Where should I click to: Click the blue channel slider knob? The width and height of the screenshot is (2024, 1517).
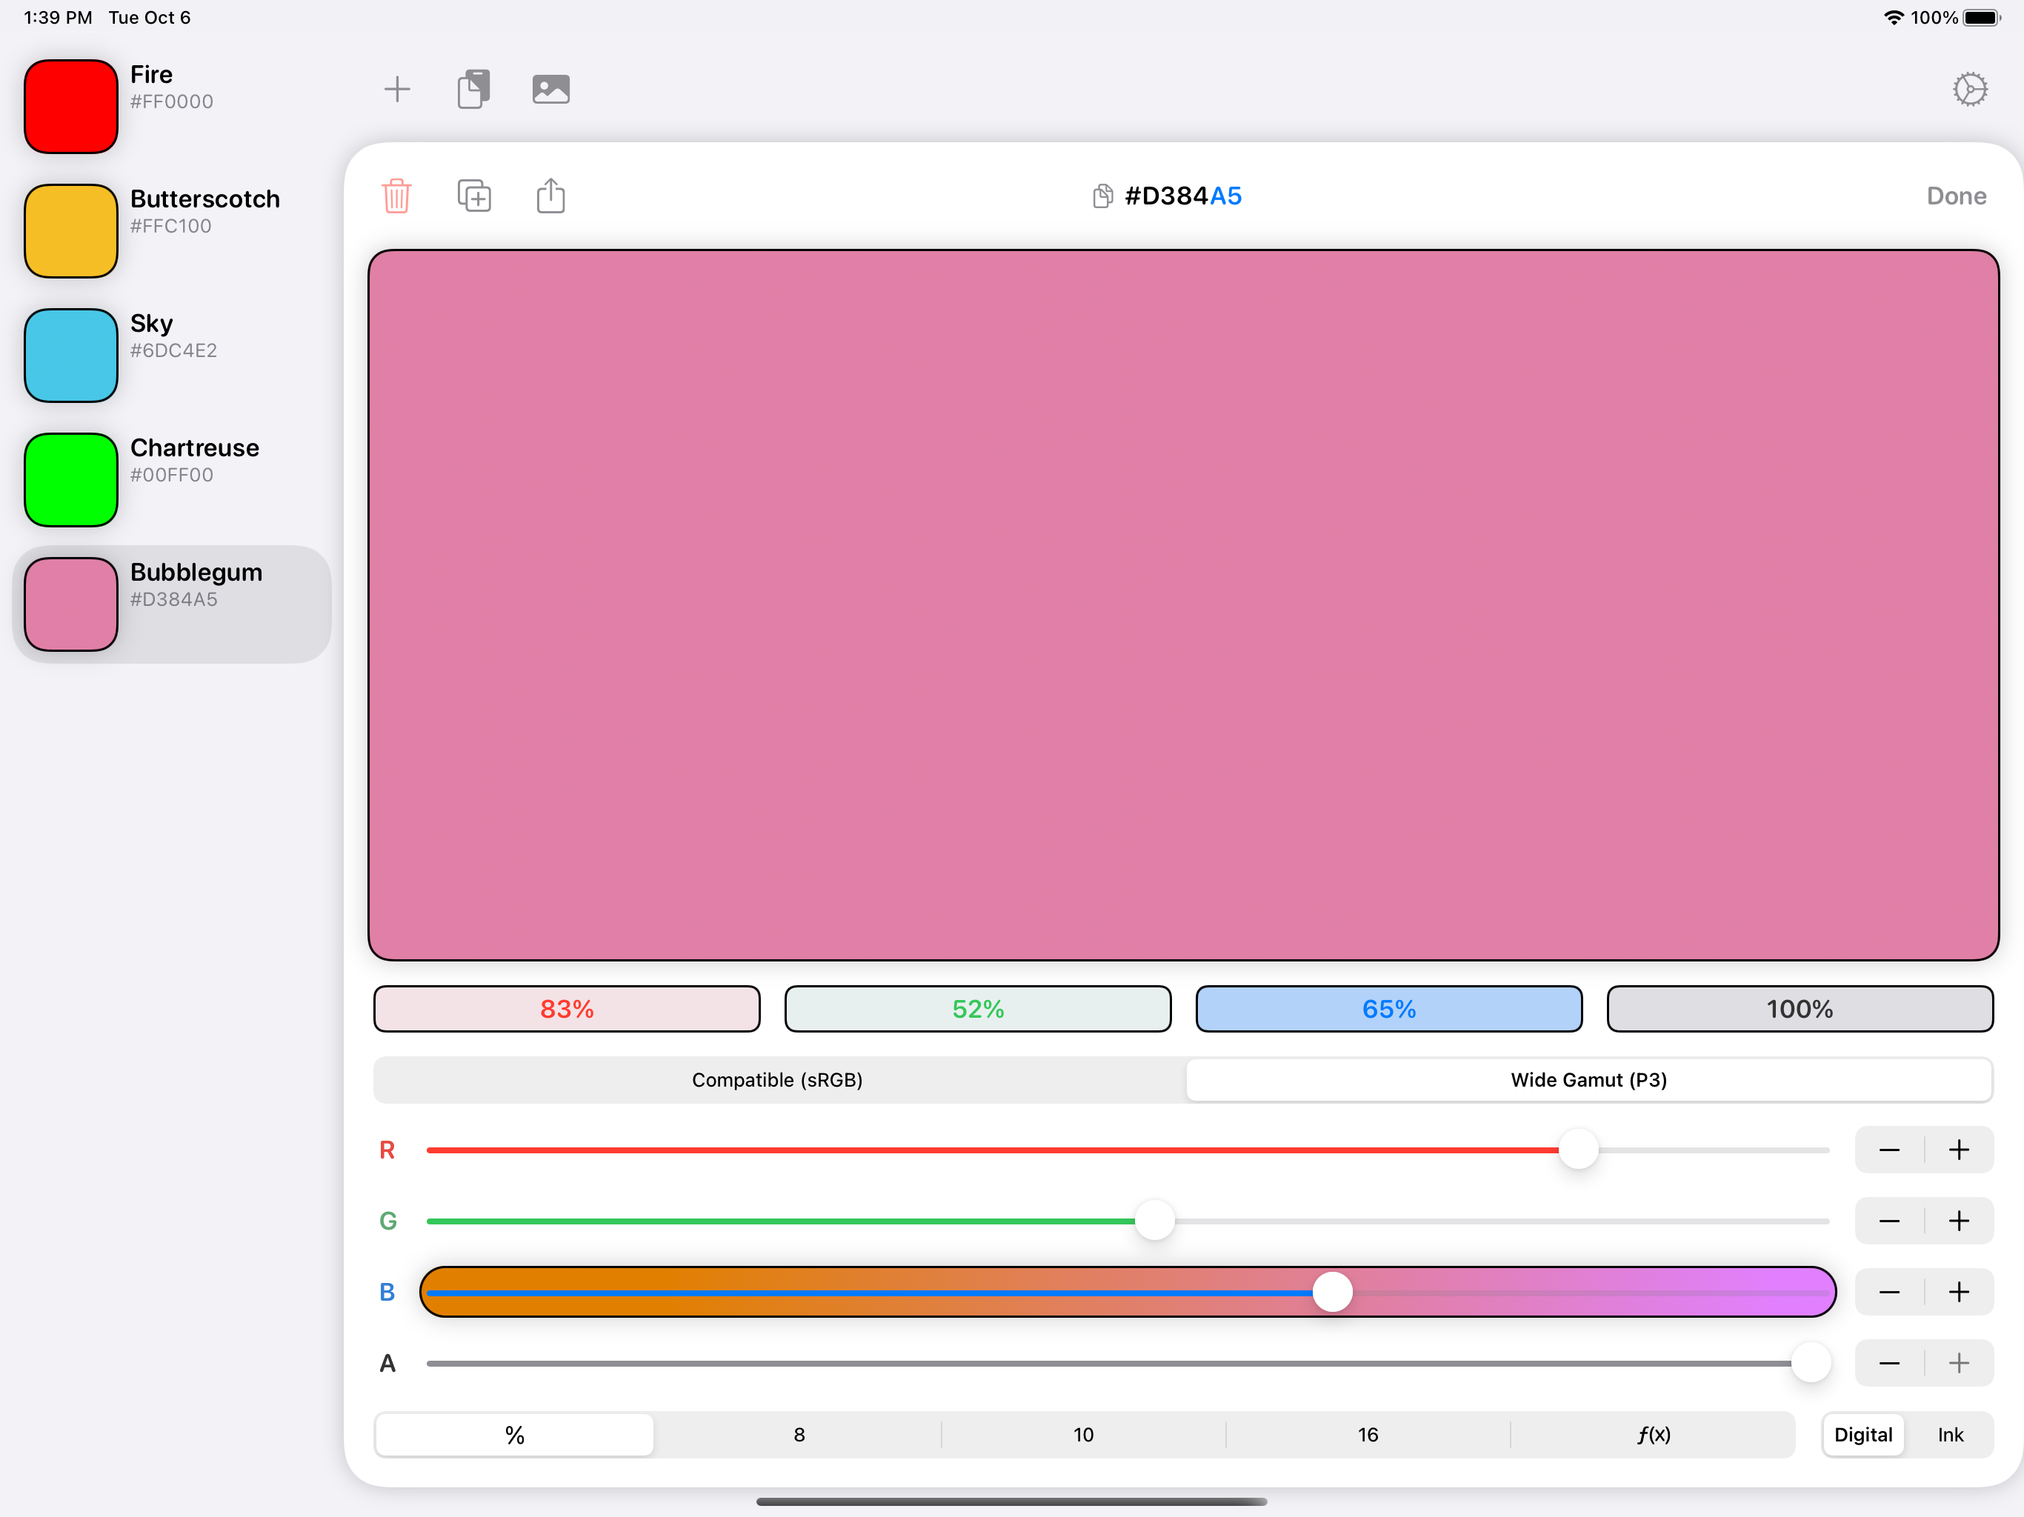(x=1332, y=1292)
